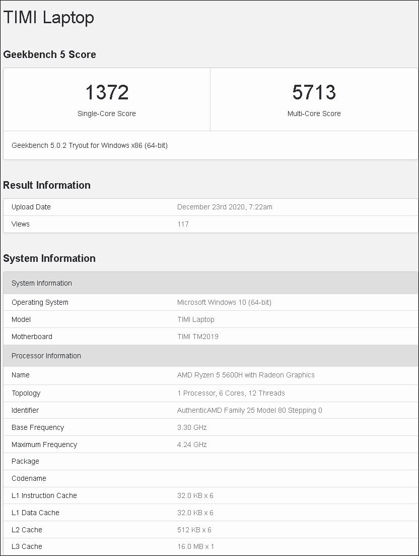Click the Operating System label
This screenshot has height=556, width=419.
pyautogui.click(x=40, y=302)
